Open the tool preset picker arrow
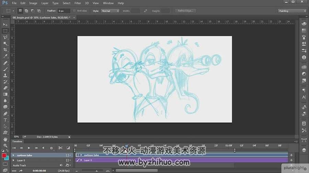The image size is (309, 173). [x=13, y=11]
